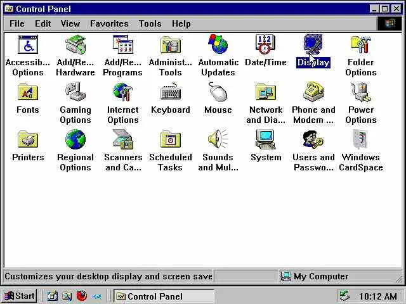
Task: Open the Printers folder icon
Action: [x=28, y=139]
